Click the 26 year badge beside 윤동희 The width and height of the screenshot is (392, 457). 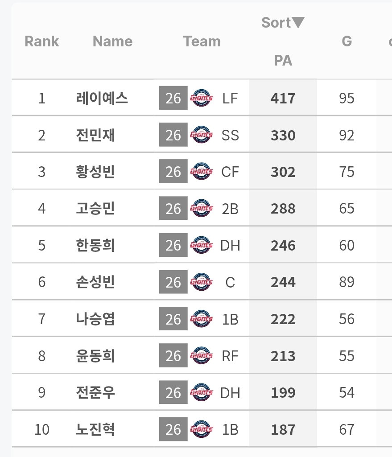pyautogui.click(x=173, y=355)
